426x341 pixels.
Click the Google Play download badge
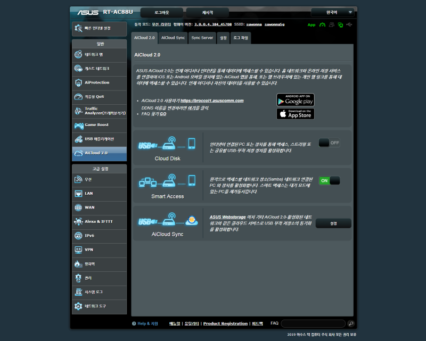point(296,100)
